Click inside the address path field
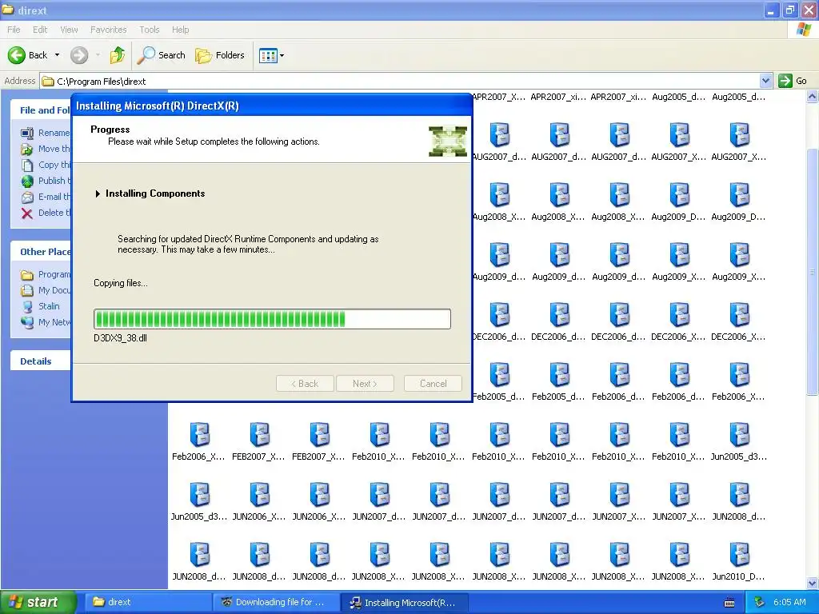 (407, 81)
